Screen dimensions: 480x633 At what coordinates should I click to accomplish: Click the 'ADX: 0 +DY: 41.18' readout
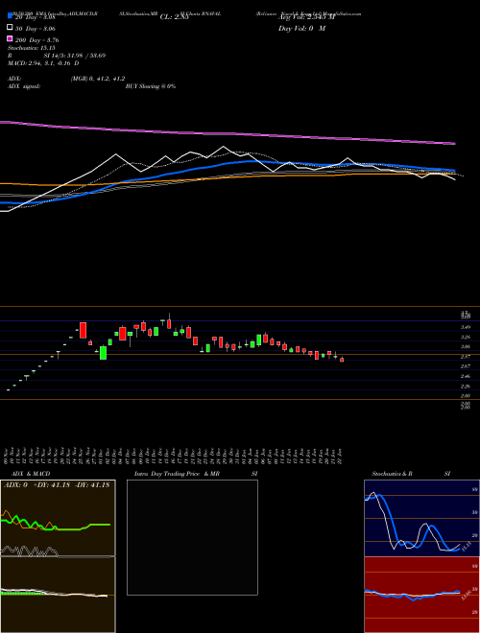coord(57,485)
